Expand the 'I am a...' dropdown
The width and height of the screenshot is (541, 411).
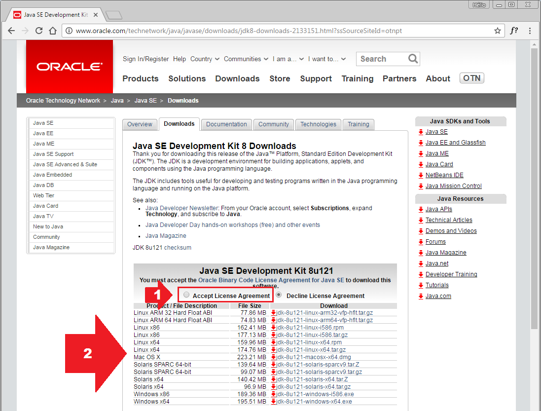click(x=288, y=59)
